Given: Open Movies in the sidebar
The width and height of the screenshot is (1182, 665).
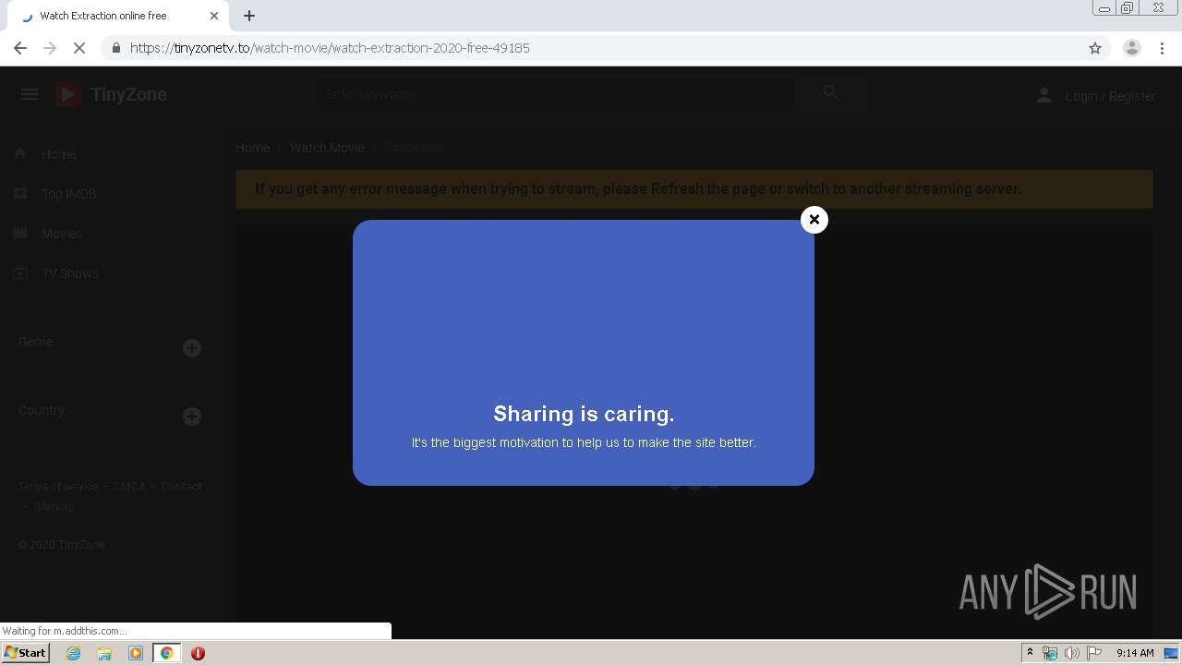Looking at the screenshot, I should tap(61, 234).
